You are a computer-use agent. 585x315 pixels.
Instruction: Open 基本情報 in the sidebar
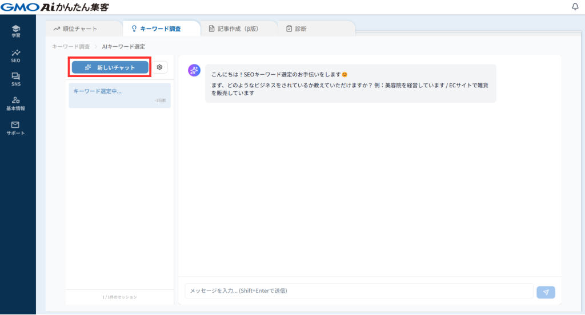click(x=15, y=103)
